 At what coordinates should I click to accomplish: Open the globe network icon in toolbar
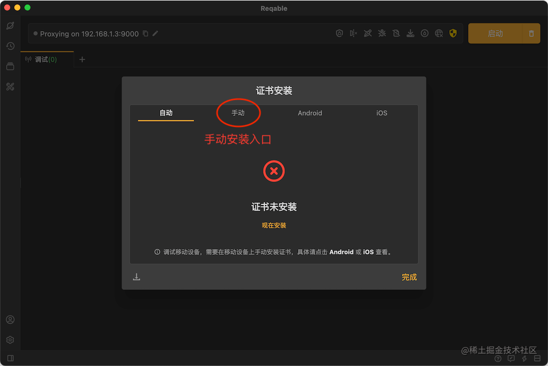[x=438, y=33]
